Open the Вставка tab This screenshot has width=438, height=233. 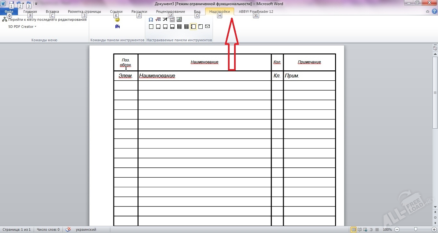tap(52, 12)
